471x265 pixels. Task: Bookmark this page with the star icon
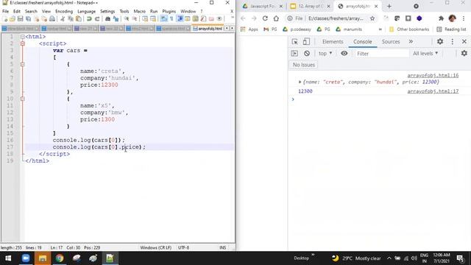click(x=372, y=18)
